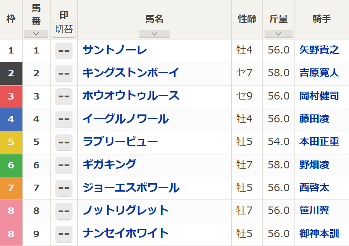Toggle the mark button for ホウオウトゥルース
349x246 pixels.
(x=64, y=96)
